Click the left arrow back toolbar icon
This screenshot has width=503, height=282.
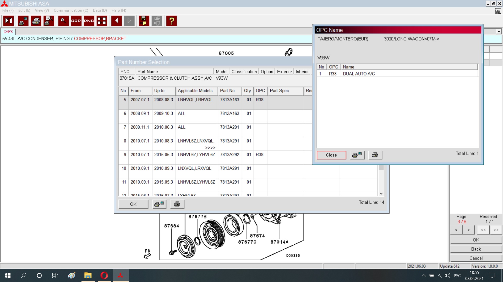click(116, 21)
